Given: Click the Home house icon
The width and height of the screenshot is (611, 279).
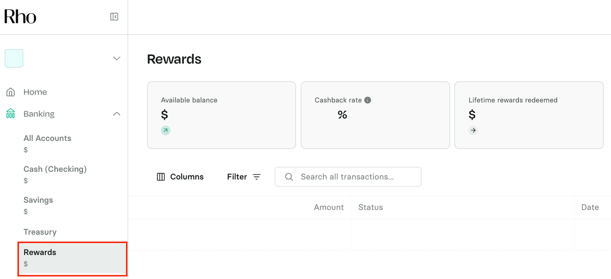Looking at the screenshot, I should tap(11, 92).
